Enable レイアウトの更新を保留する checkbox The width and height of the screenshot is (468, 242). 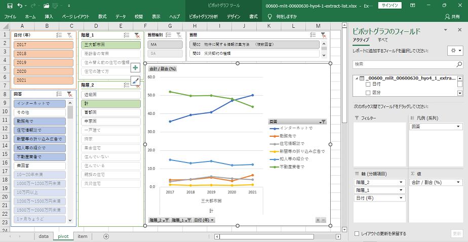click(358, 233)
